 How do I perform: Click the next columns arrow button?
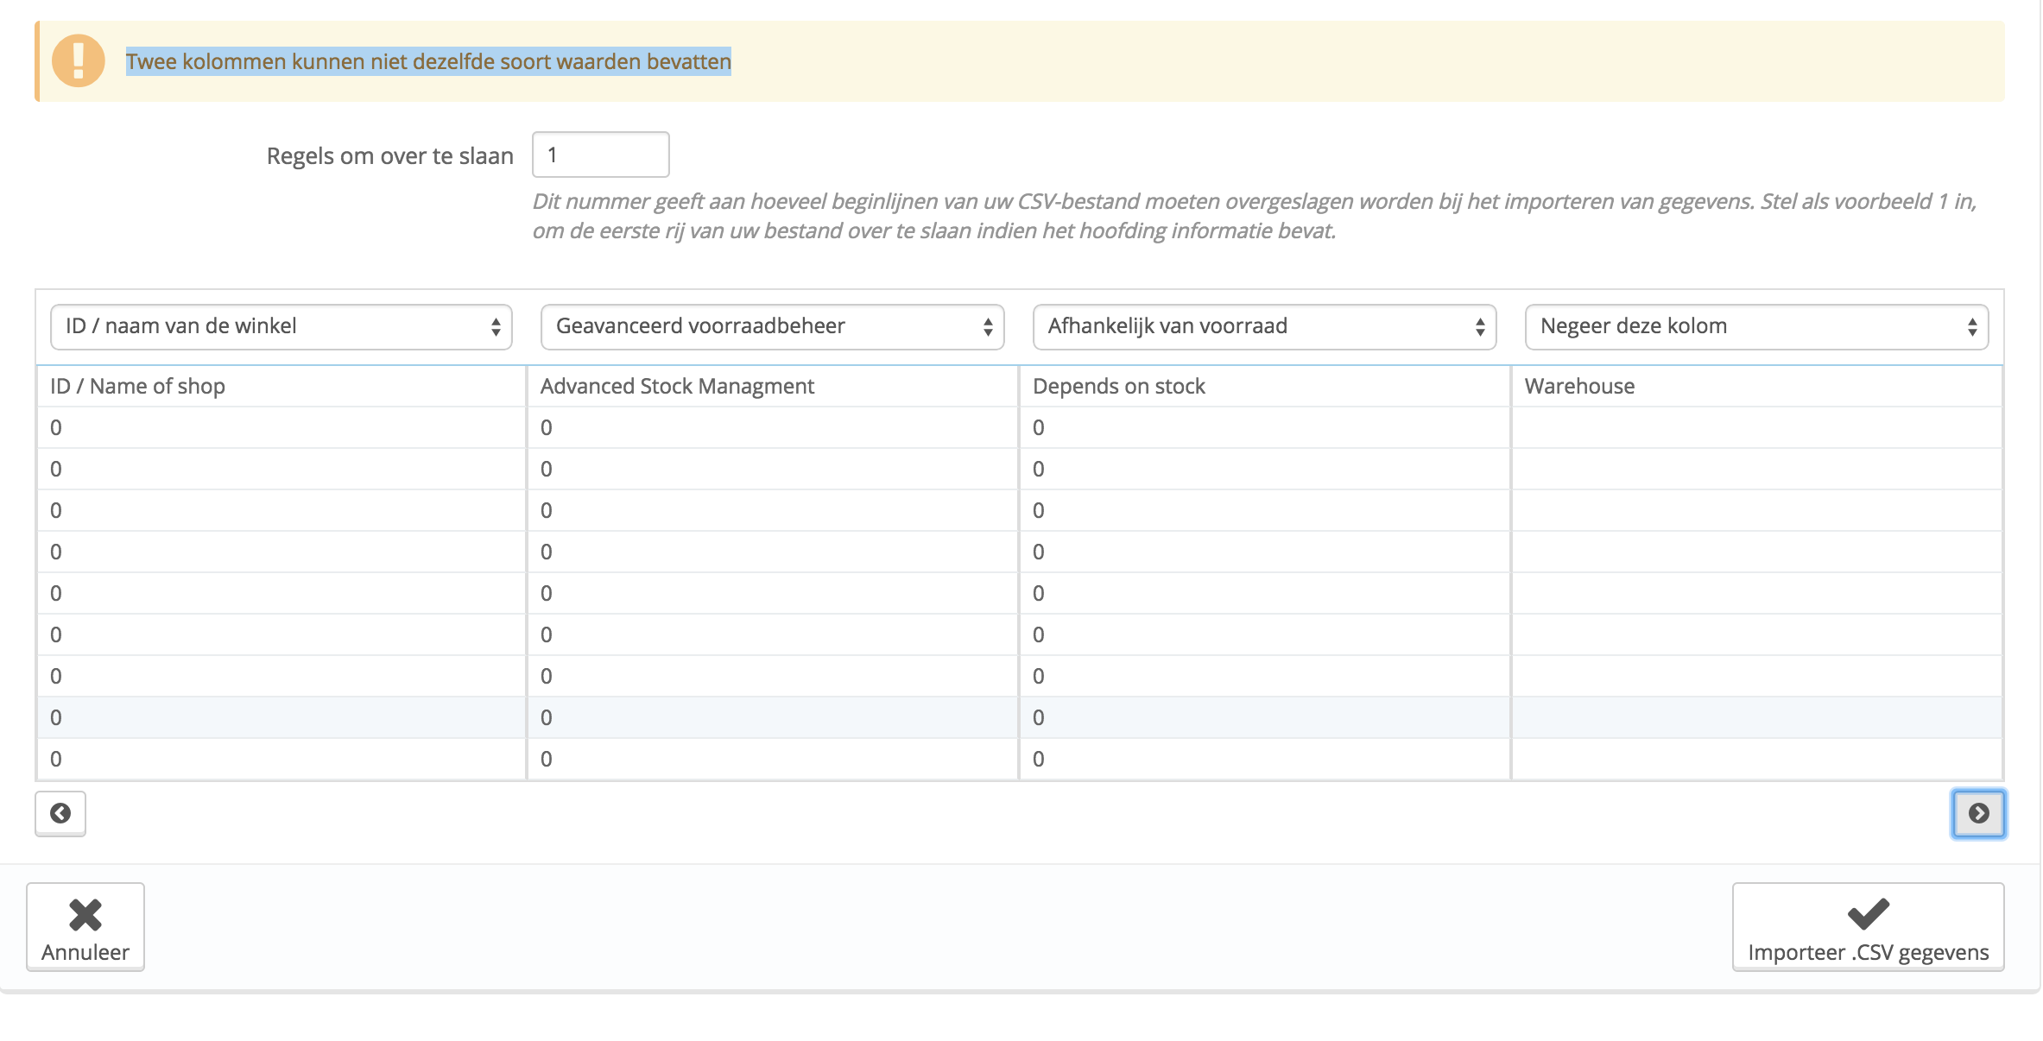pos(1978,813)
